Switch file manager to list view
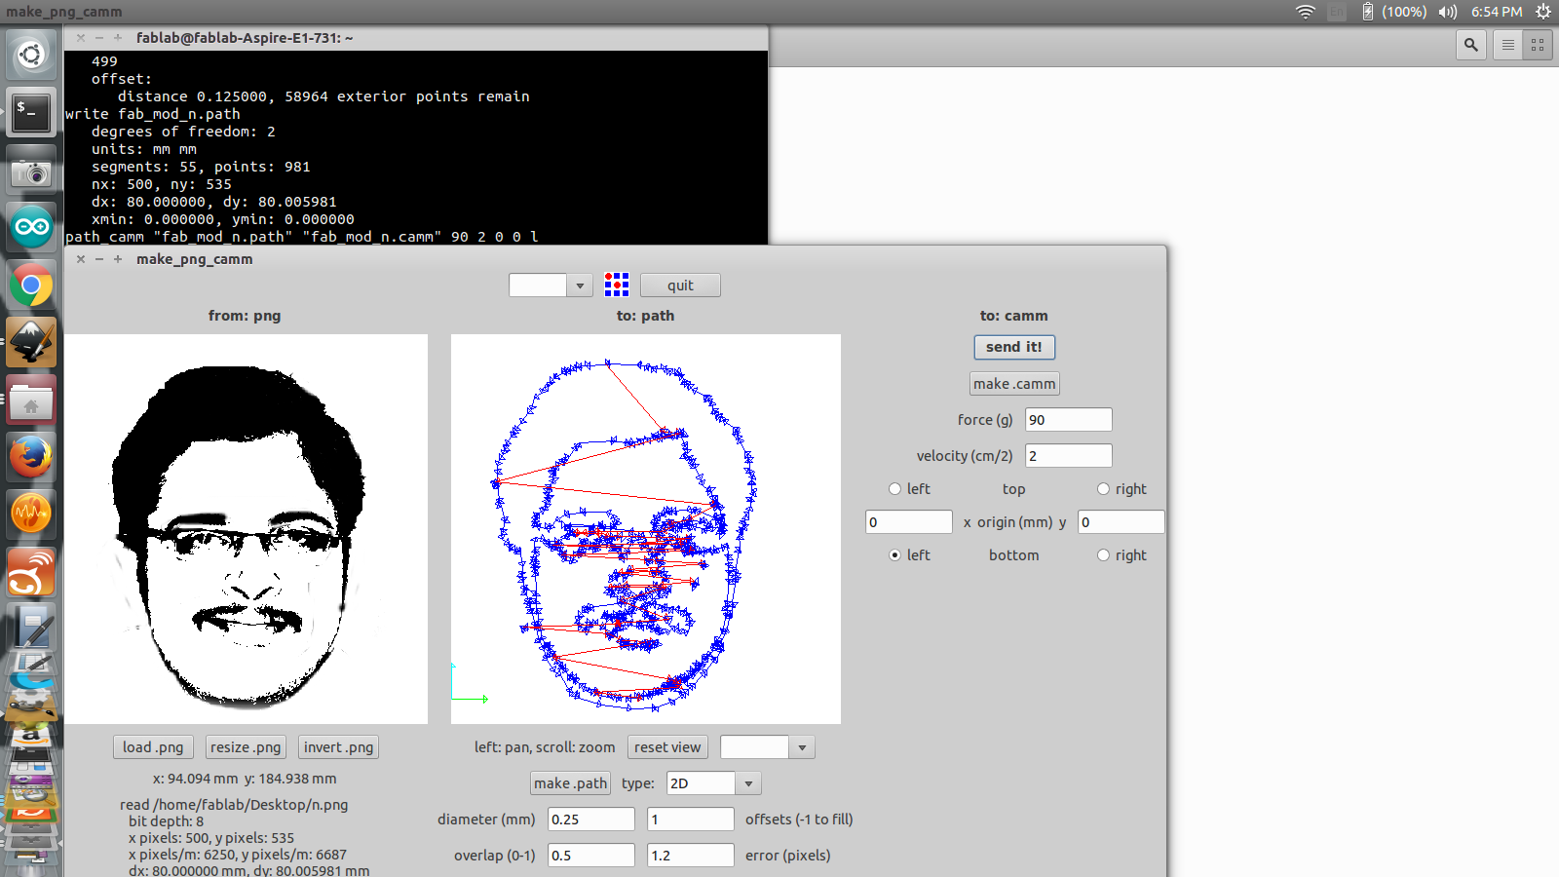This screenshot has height=877, width=1559. point(1508,45)
